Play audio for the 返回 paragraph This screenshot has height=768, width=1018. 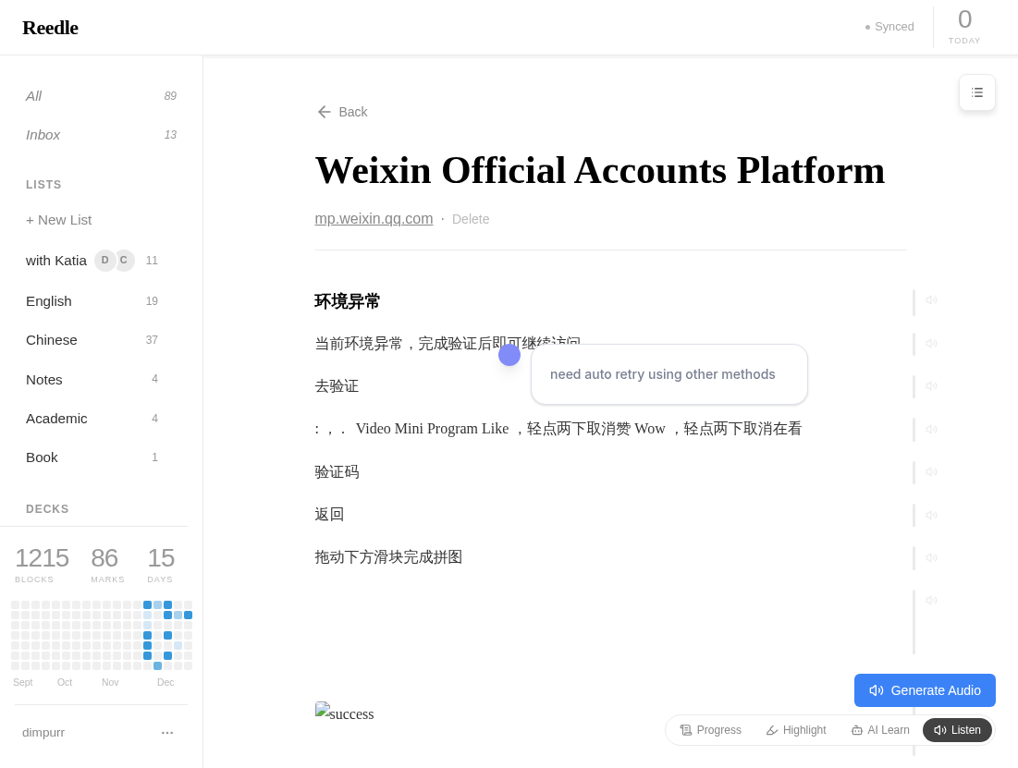tap(931, 515)
